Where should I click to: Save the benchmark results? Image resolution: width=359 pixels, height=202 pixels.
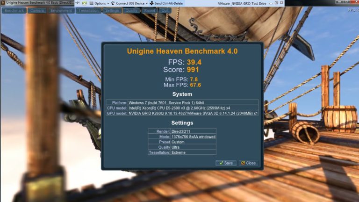coord(226,163)
